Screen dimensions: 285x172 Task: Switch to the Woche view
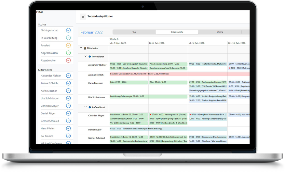click(x=220, y=32)
